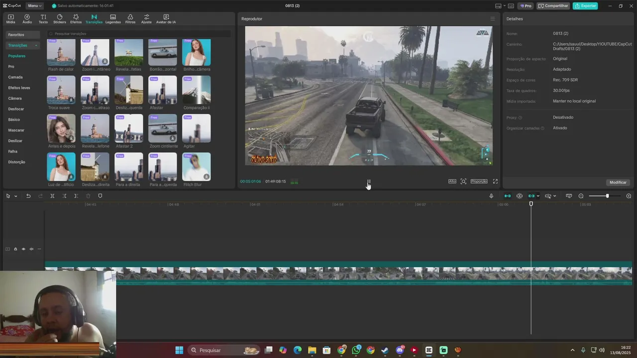
Task: Open fullscreen preview icon in player
Action: (495, 181)
